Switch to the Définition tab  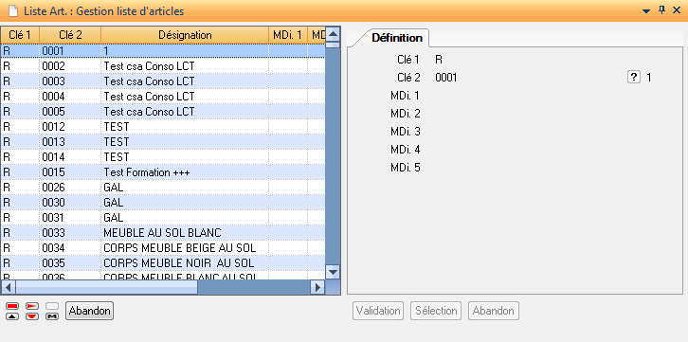coord(397,38)
